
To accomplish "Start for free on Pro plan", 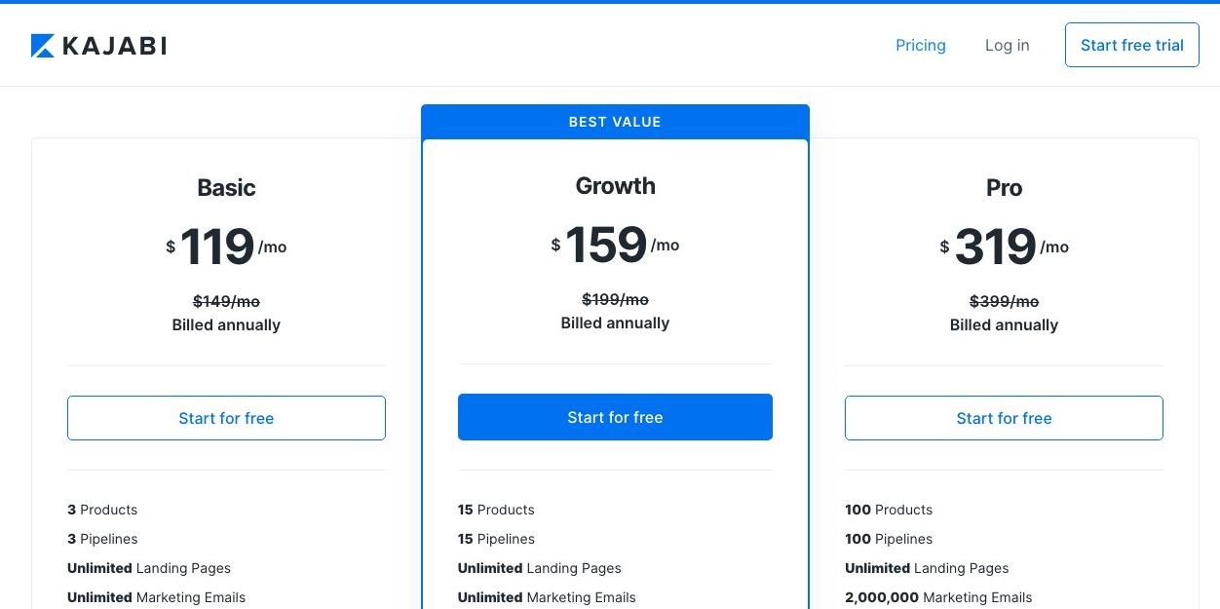I will tap(1004, 418).
